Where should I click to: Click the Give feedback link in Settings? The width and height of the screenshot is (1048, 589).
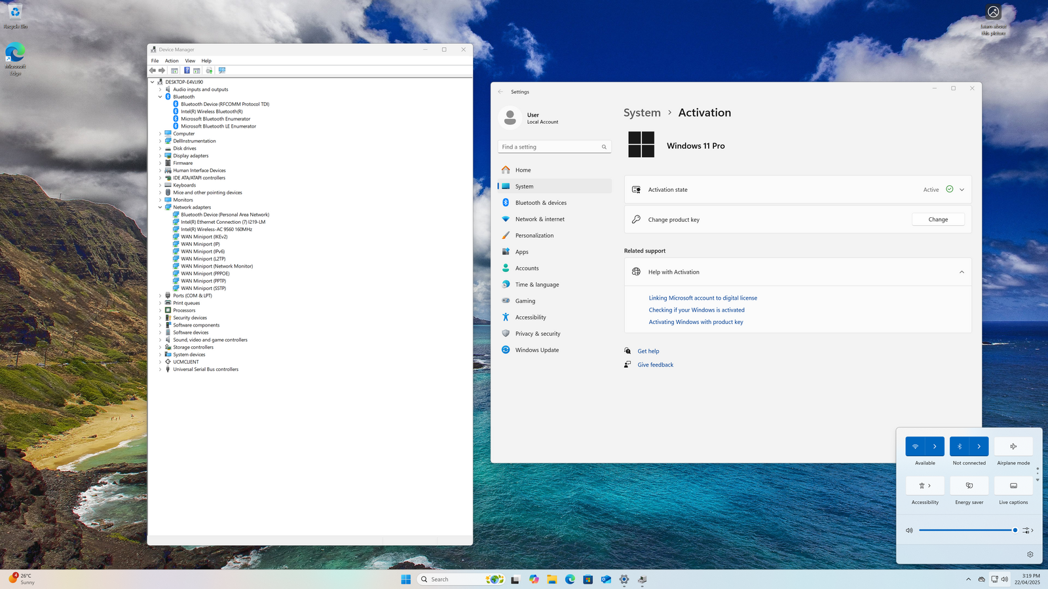point(655,365)
